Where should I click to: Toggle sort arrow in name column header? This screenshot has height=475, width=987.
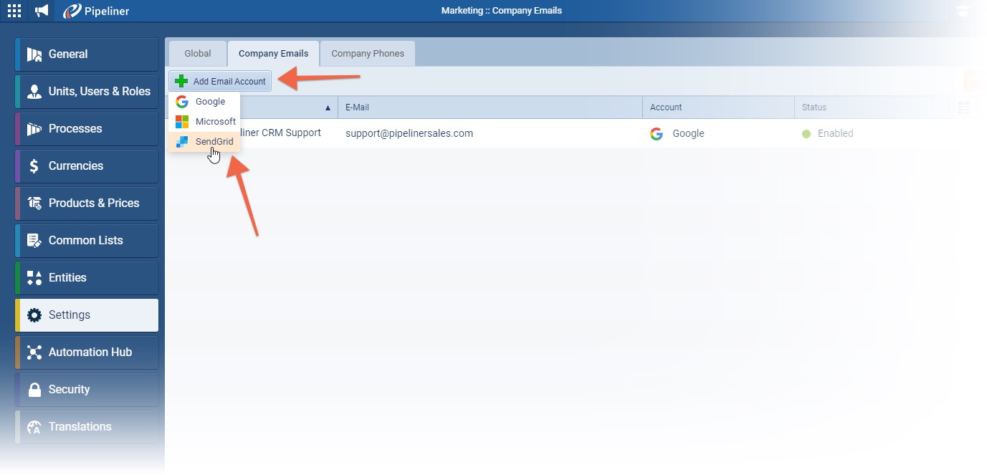click(x=328, y=108)
